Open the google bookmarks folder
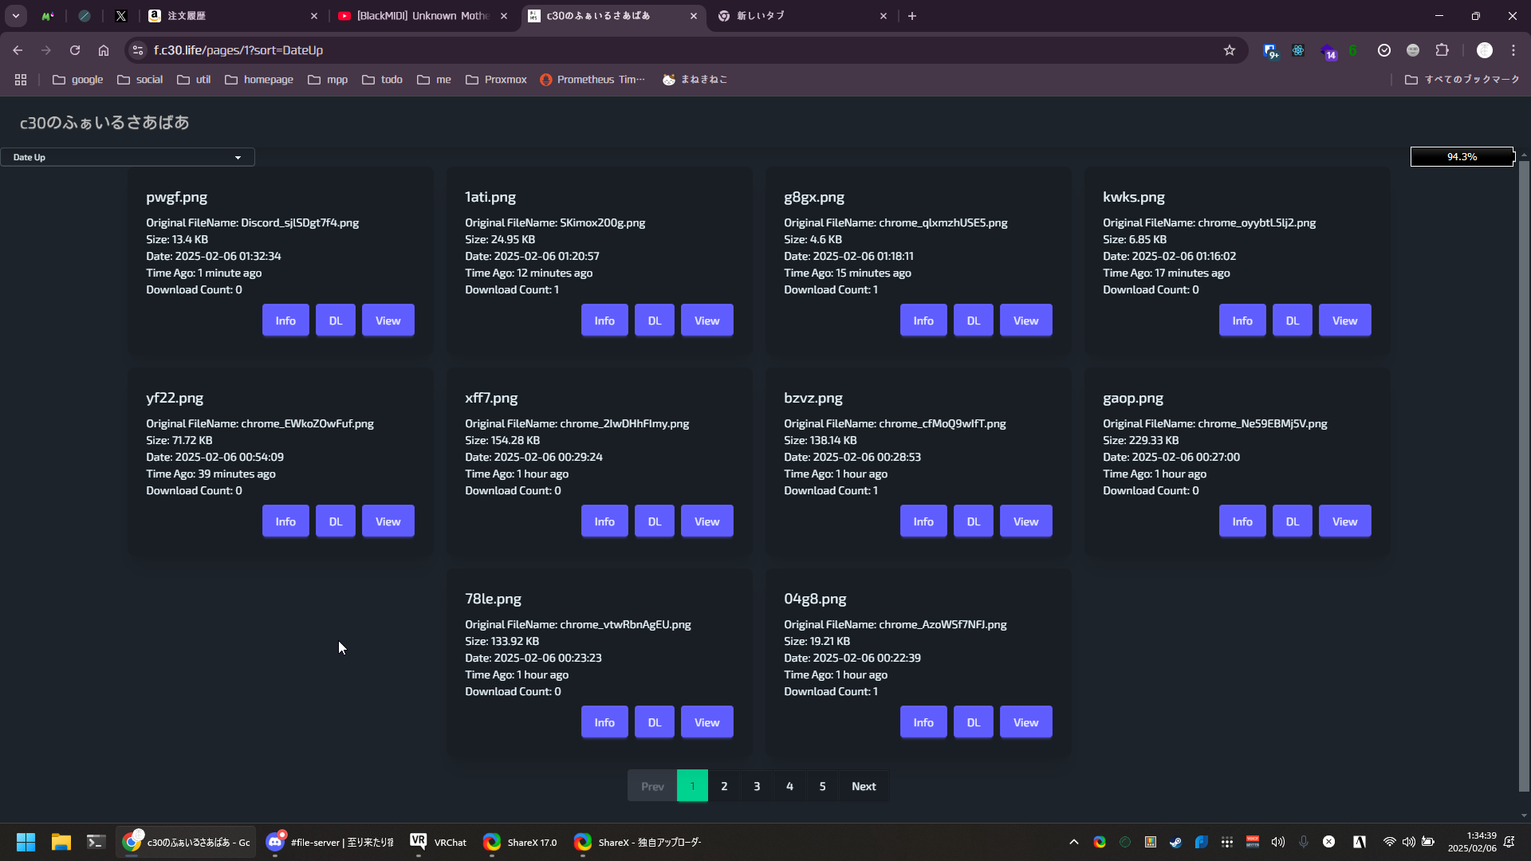The image size is (1531, 861). (x=78, y=80)
